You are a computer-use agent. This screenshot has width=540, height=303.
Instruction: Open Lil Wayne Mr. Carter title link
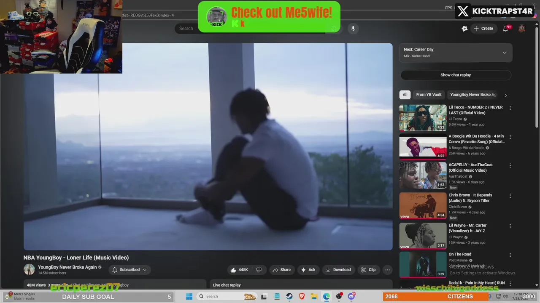click(x=467, y=228)
